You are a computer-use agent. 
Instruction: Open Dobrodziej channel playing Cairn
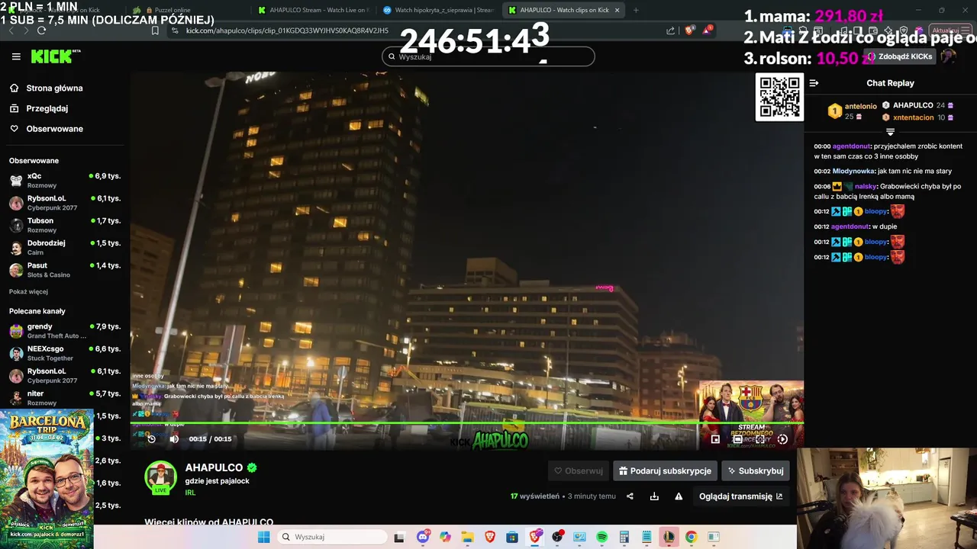65,247
